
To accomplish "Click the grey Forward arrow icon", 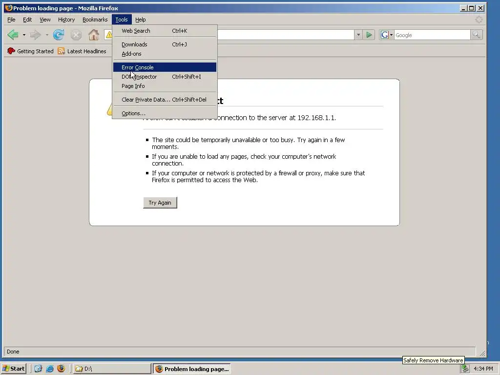I will pyautogui.click(x=35, y=35).
